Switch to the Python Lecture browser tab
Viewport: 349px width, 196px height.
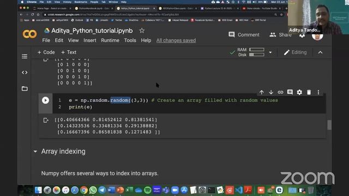219,9
